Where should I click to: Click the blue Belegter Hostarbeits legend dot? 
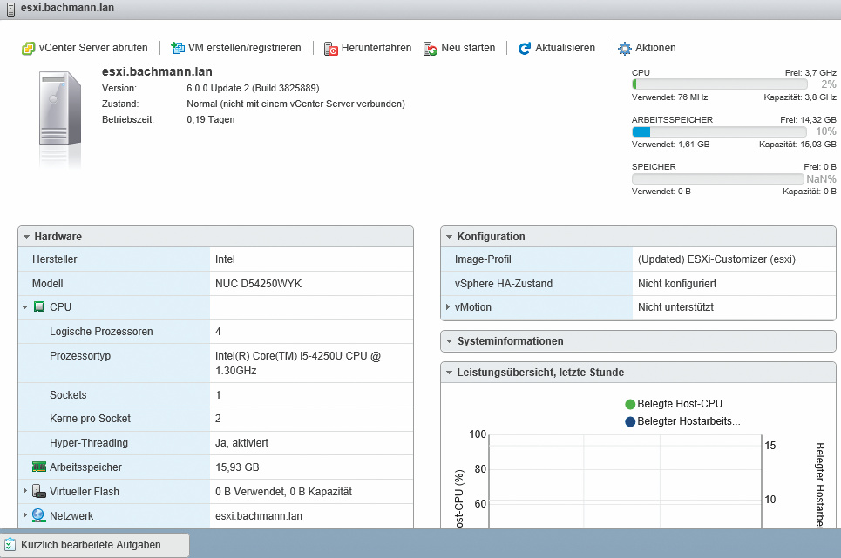click(630, 421)
